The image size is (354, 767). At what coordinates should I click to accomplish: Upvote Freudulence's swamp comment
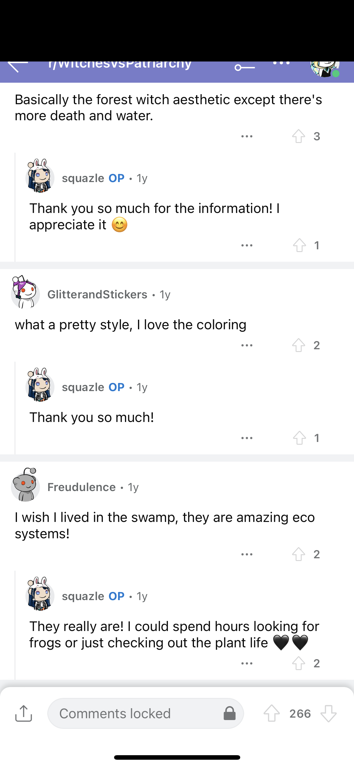click(x=299, y=554)
